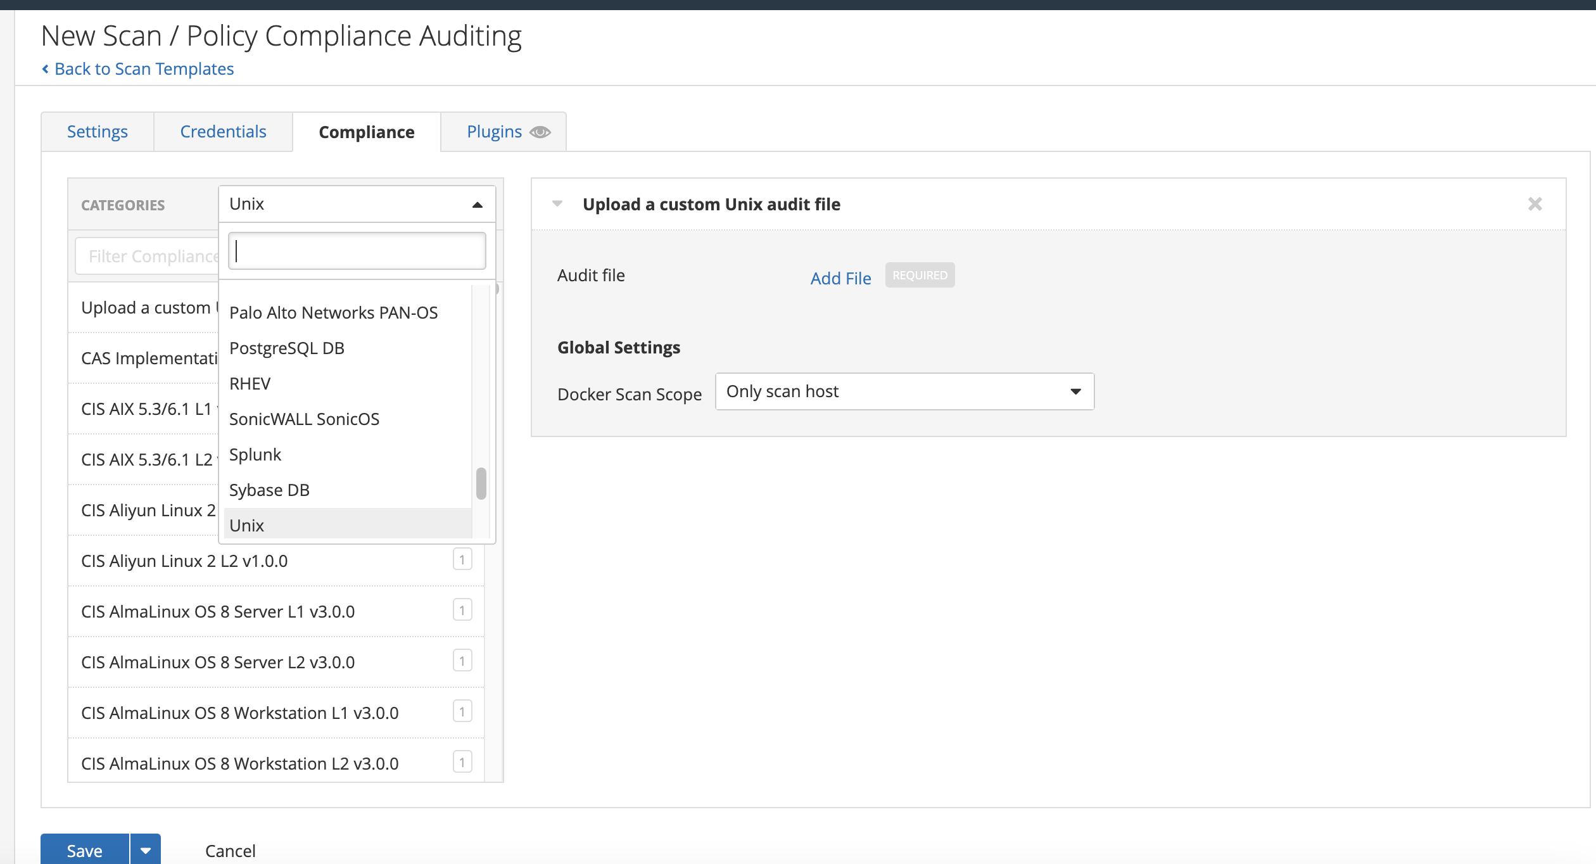Viewport: 1596px width, 864px height.
Task: Click Cancel to discard the scan
Action: (x=231, y=851)
